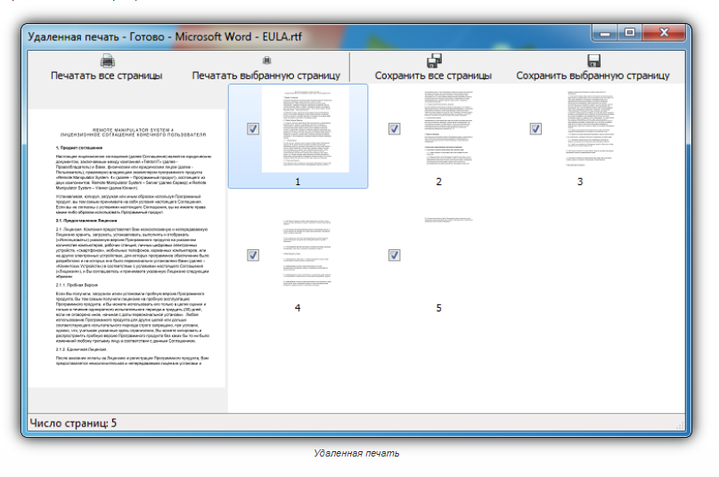Minimize the Удаленная печать window
This screenshot has height=477, width=719.
(605, 33)
